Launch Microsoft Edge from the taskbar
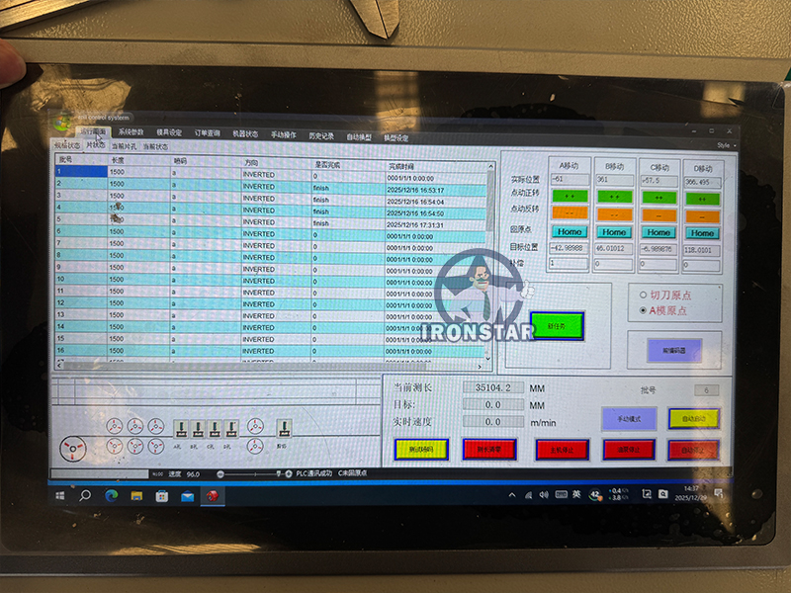 [111, 496]
